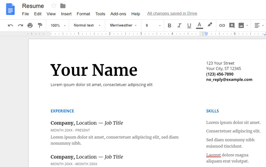
Task: Open the View menu
Action: tap(51, 14)
